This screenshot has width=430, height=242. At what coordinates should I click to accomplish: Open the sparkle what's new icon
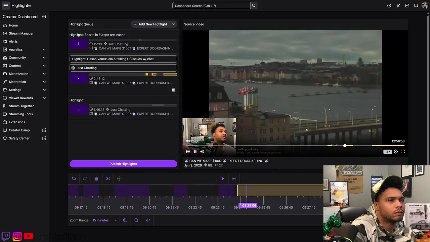(398, 6)
